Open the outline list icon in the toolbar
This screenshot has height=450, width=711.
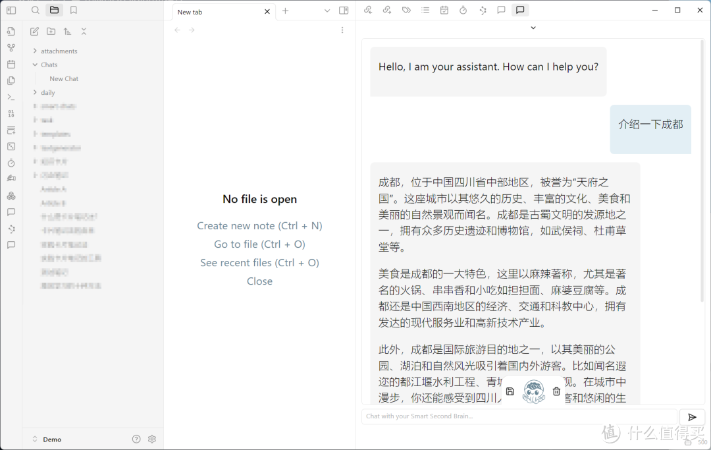click(x=425, y=10)
